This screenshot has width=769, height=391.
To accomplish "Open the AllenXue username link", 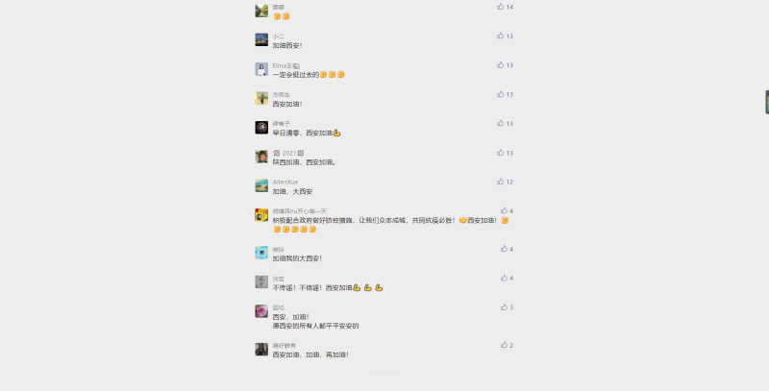I will 285,182.
